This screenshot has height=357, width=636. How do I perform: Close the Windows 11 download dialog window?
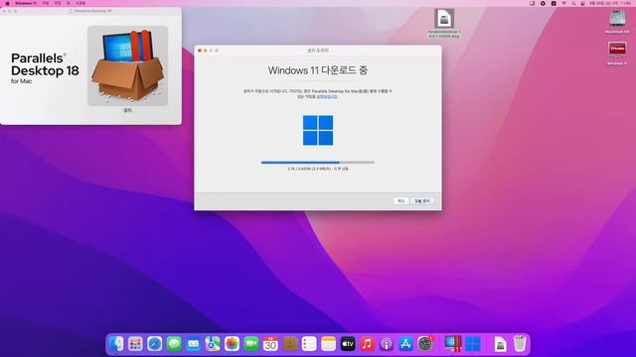pyautogui.click(x=200, y=51)
